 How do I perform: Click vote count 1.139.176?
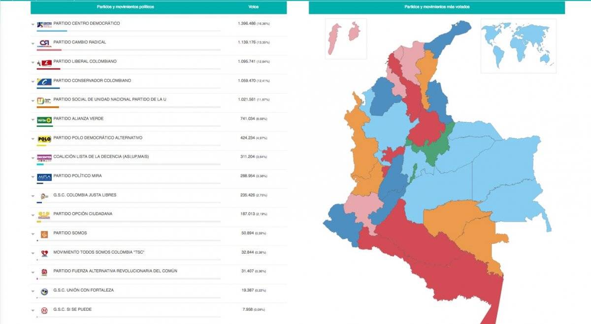pos(247,42)
